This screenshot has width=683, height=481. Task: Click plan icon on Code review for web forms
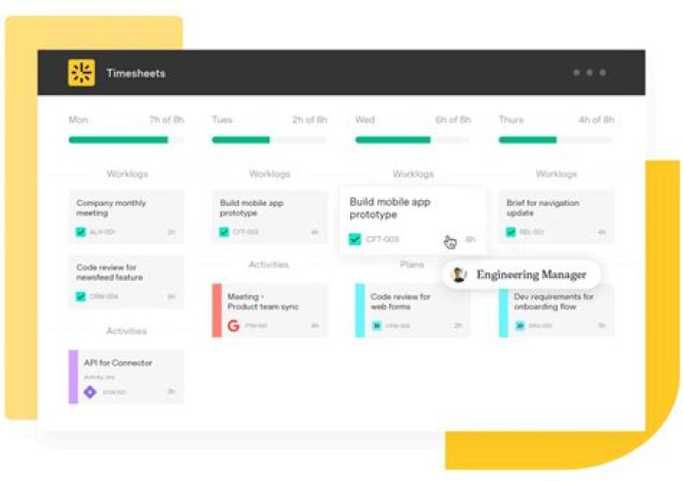[377, 325]
